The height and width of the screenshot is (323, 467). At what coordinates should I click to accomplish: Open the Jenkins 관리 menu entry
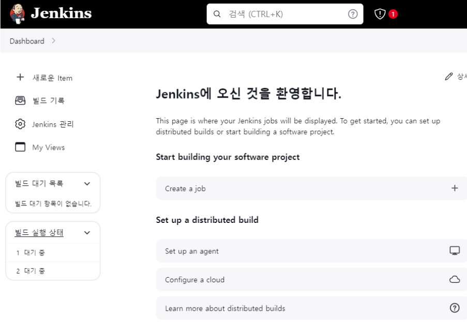(x=53, y=124)
